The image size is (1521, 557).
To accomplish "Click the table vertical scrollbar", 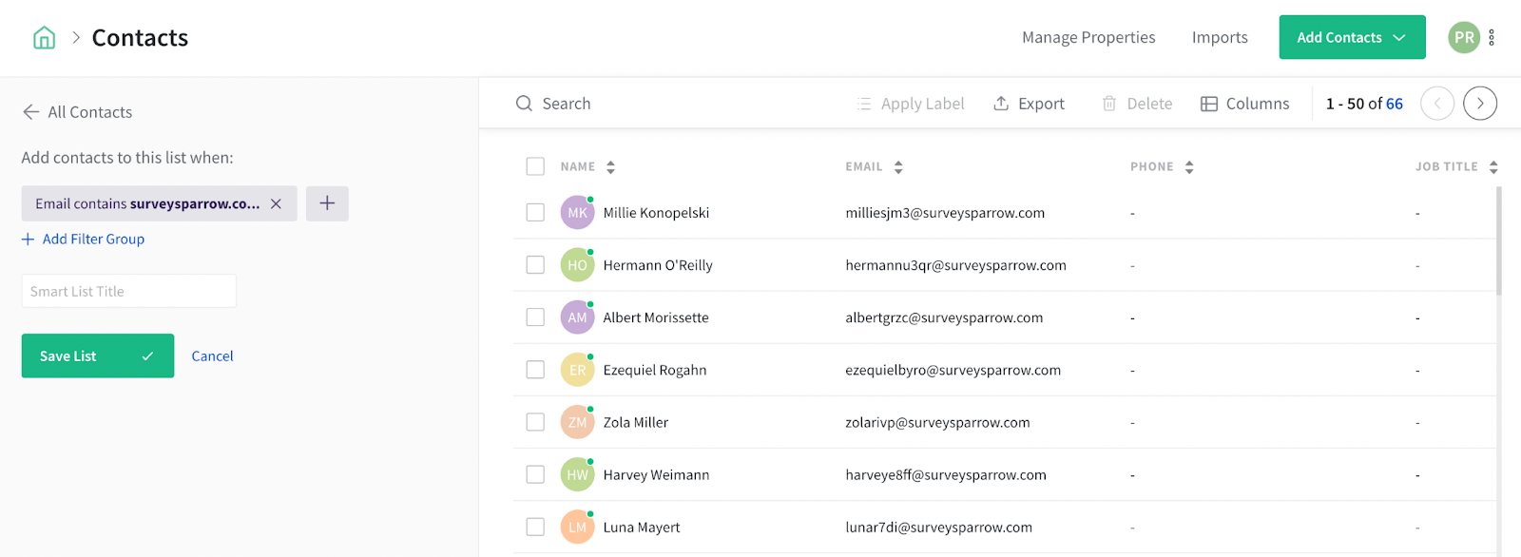I will [x=1499, y=241].
